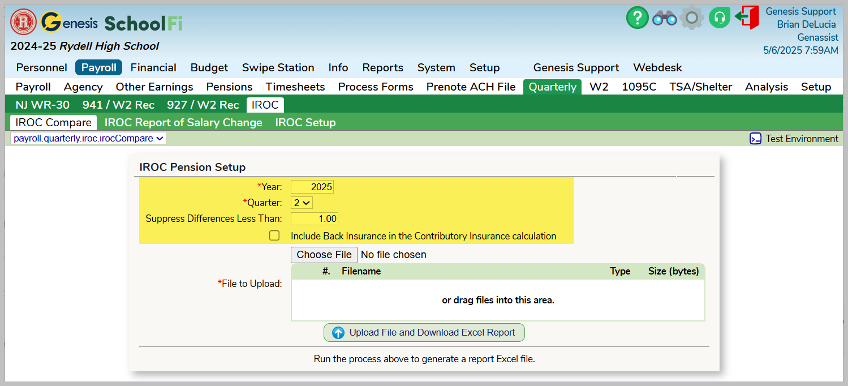Open the Webdesk menu

tap(657, 67)
